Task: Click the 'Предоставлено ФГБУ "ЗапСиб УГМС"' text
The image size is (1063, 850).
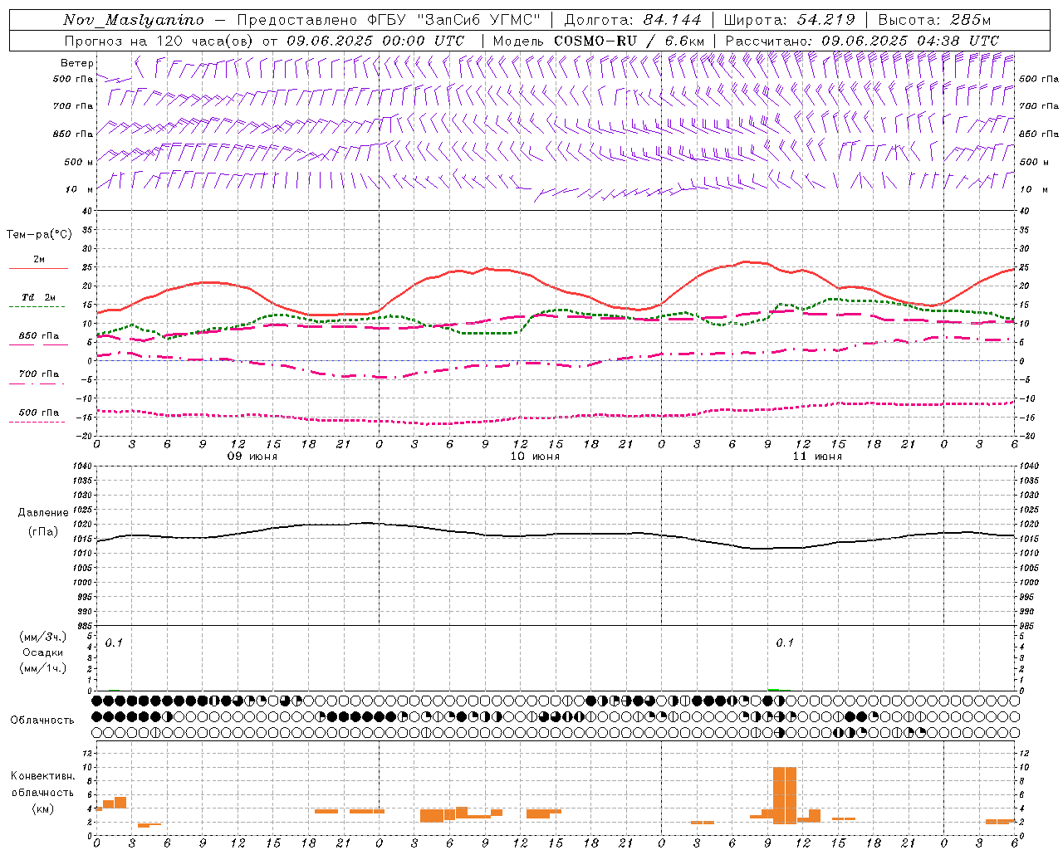Action: (x=389, y=20)
